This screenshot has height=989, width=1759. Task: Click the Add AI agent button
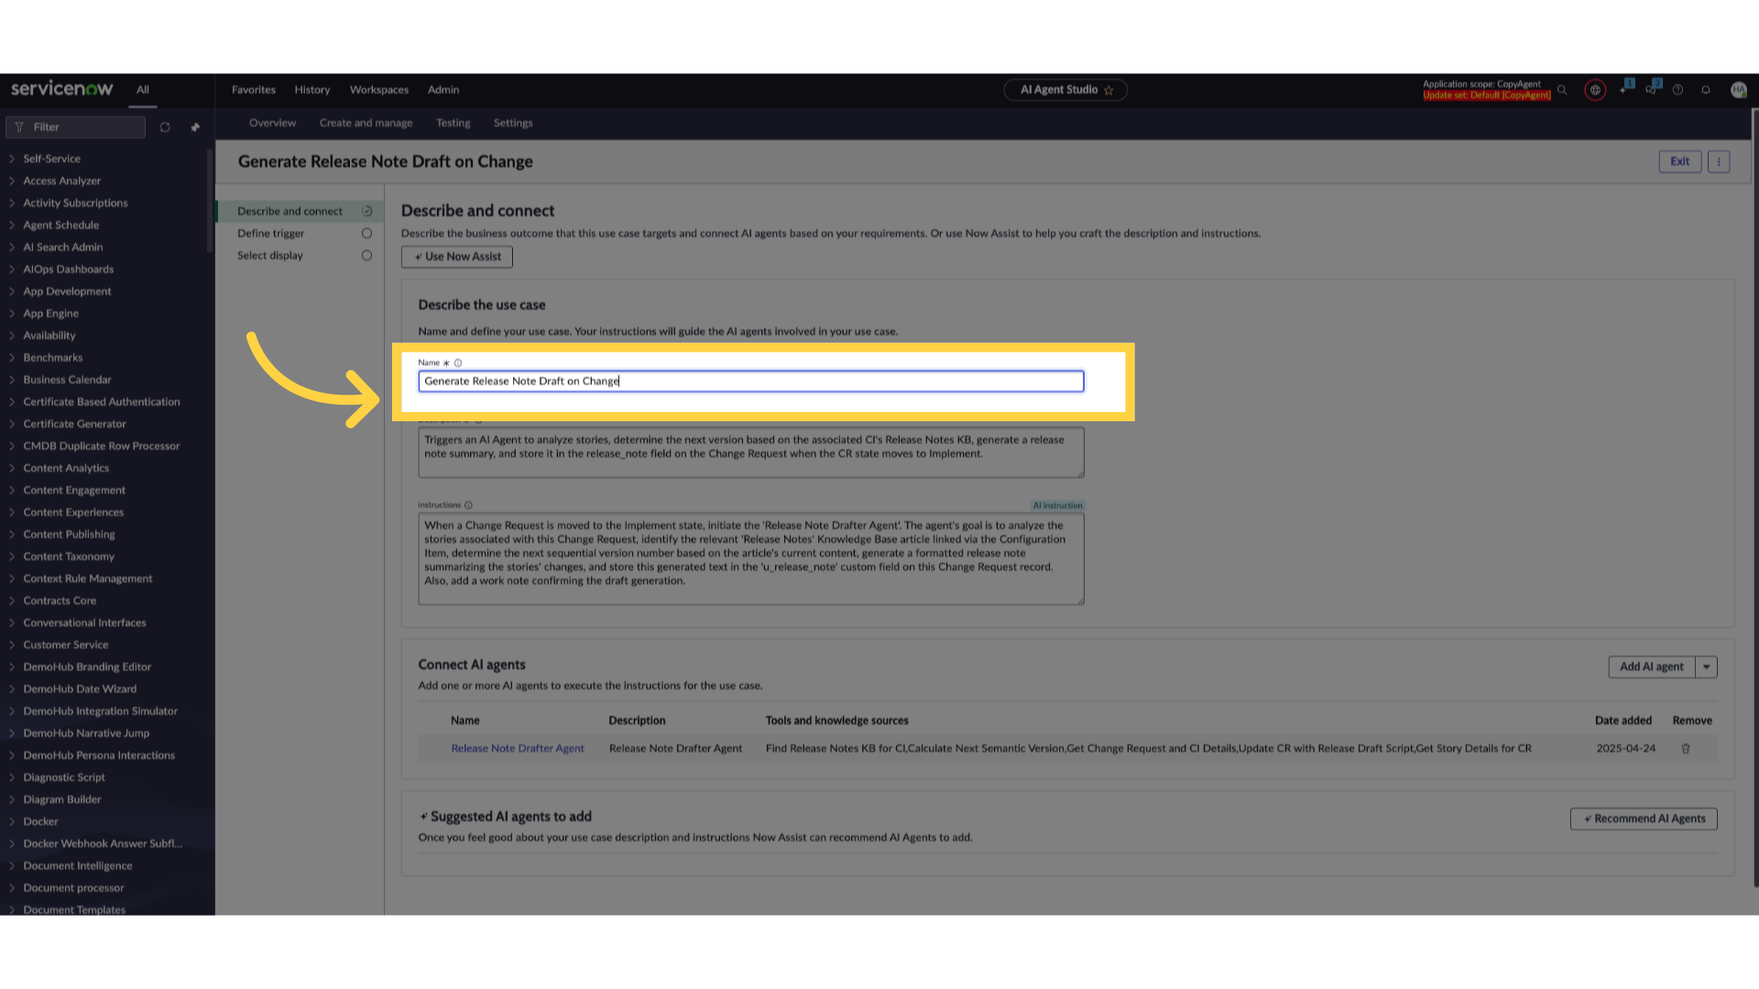pyautogui.click(x=1652, y=667)
